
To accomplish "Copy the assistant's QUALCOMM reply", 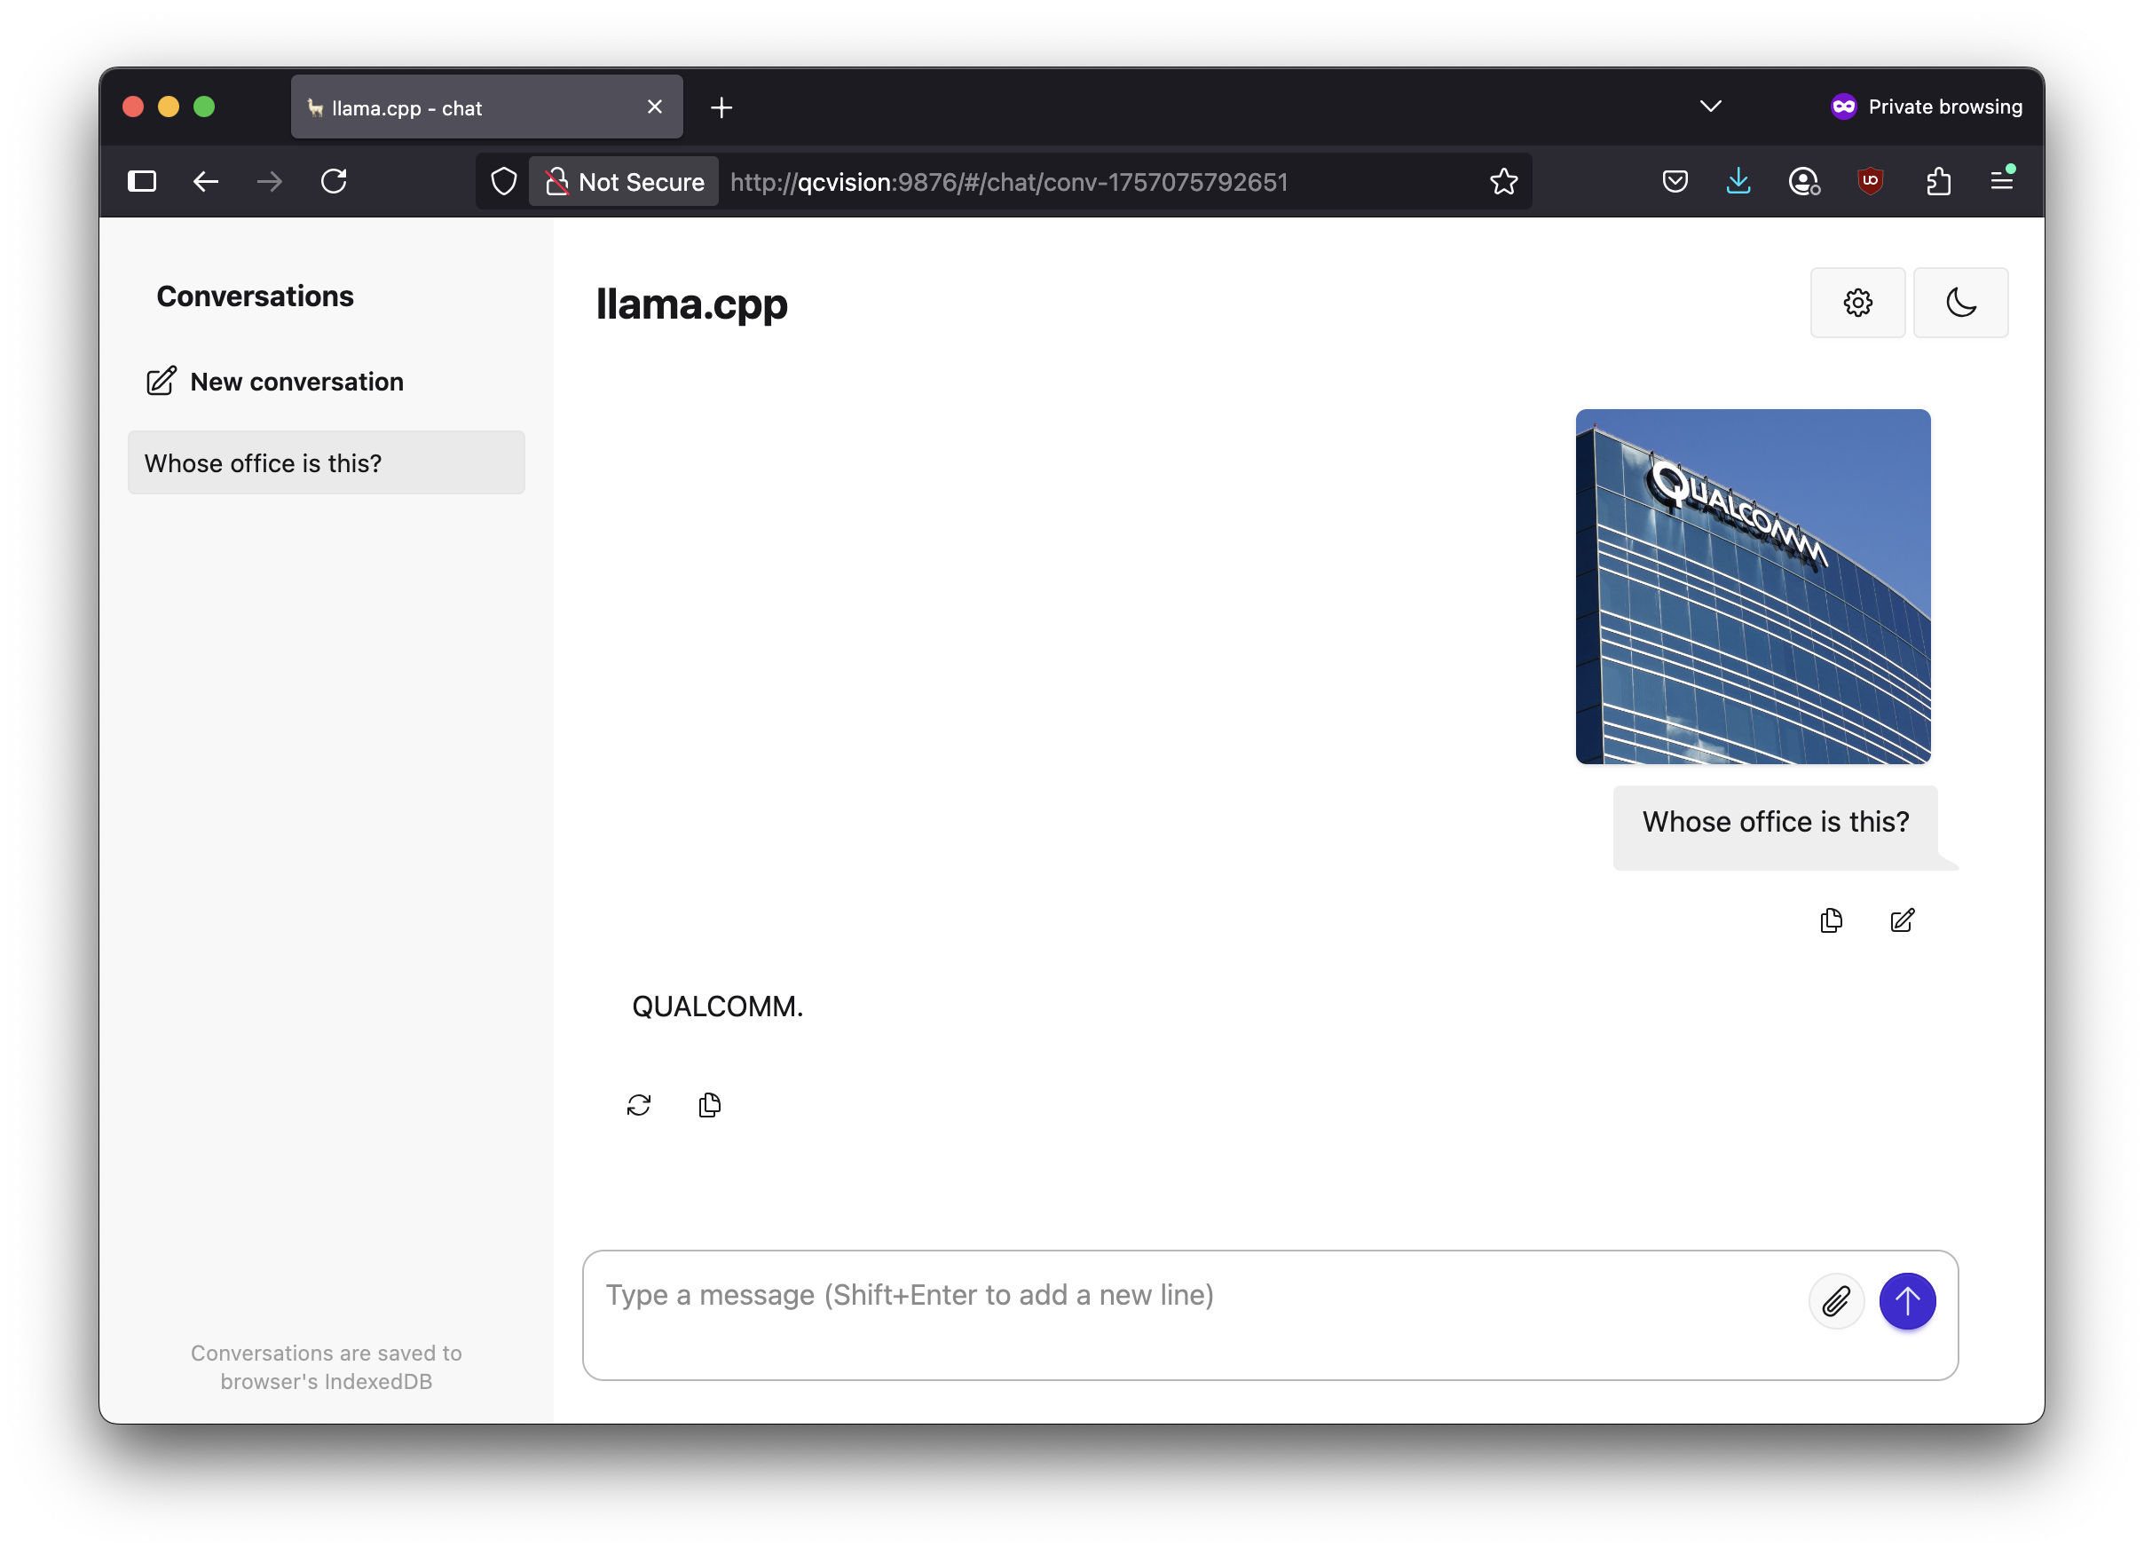I will pyautogui.click(x=709, y=1104).
